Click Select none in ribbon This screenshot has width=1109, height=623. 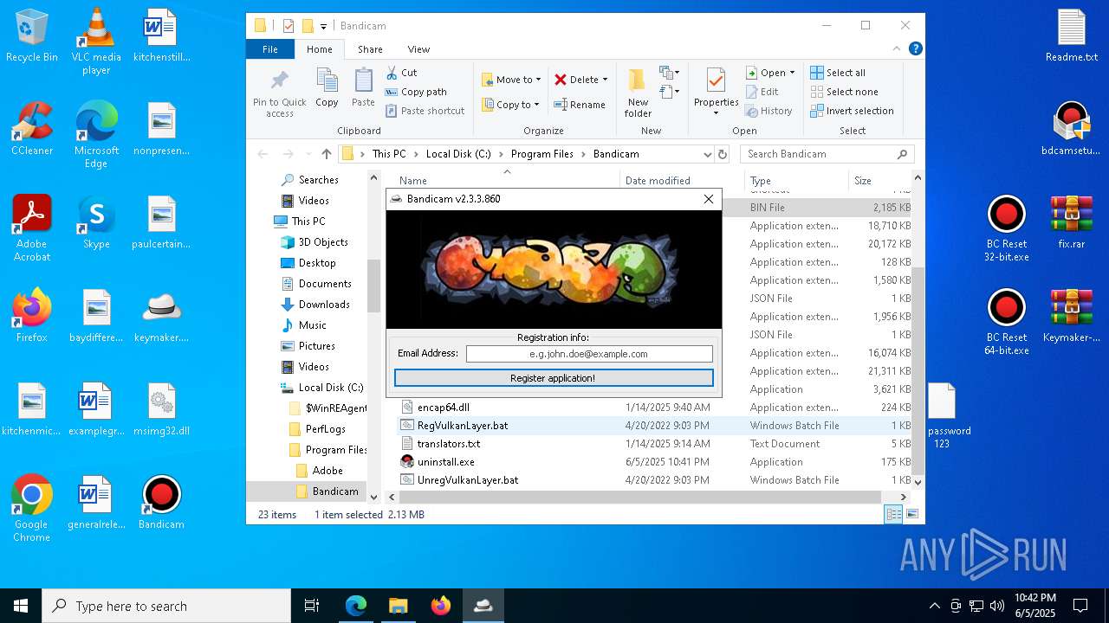(x=844, y=92)
